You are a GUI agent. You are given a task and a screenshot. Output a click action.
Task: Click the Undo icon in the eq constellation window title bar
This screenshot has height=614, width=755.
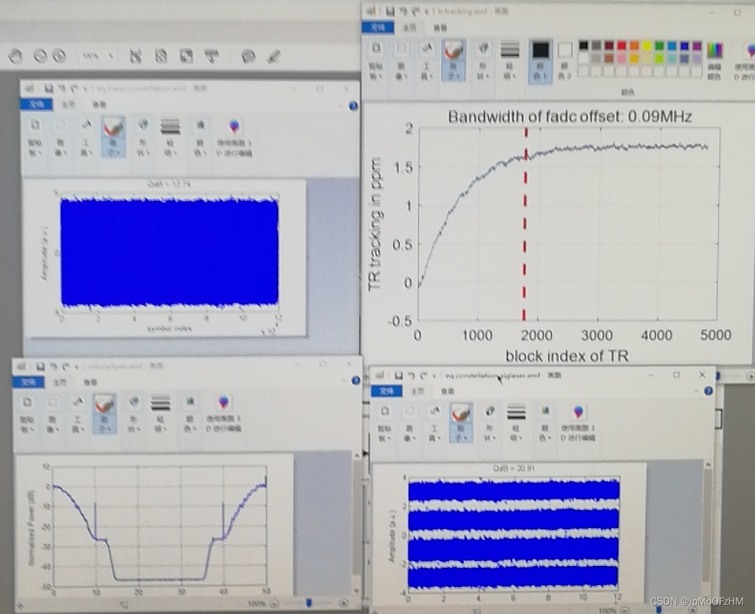click(411, 376)
